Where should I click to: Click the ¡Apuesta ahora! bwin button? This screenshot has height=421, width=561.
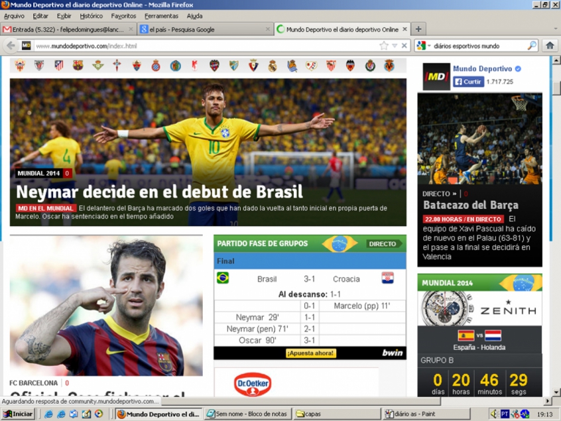(x=310, y=353)
